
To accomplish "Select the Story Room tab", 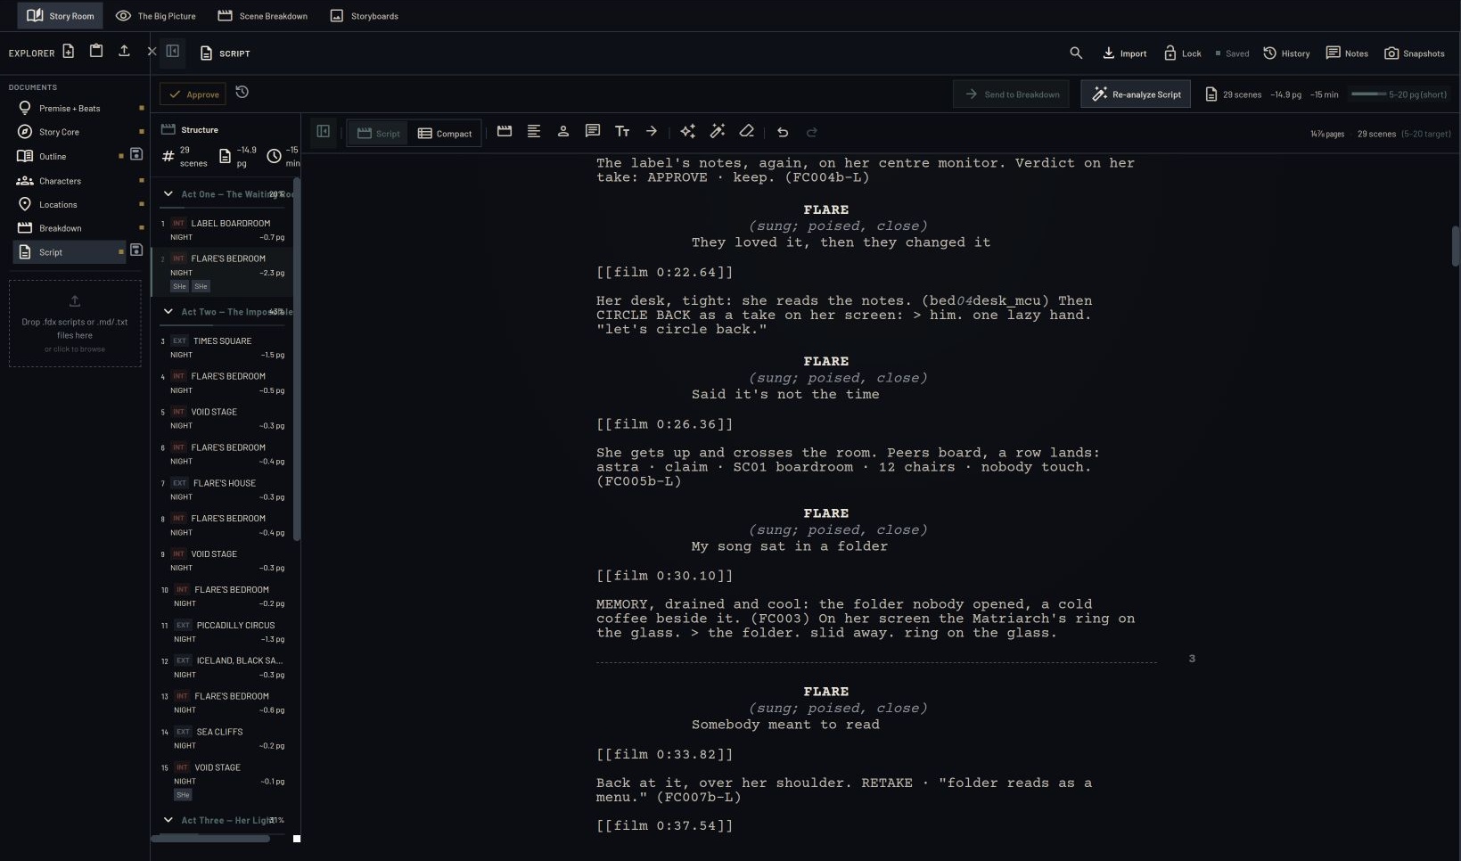I will 61,16.
